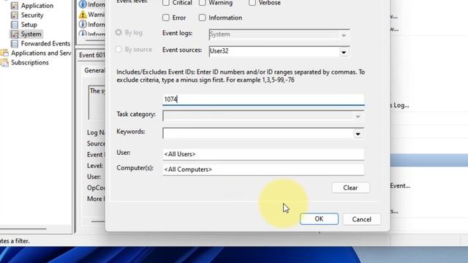Select Setup in the tree
This screenshot has height=263, width=468.
pos(29,25)
